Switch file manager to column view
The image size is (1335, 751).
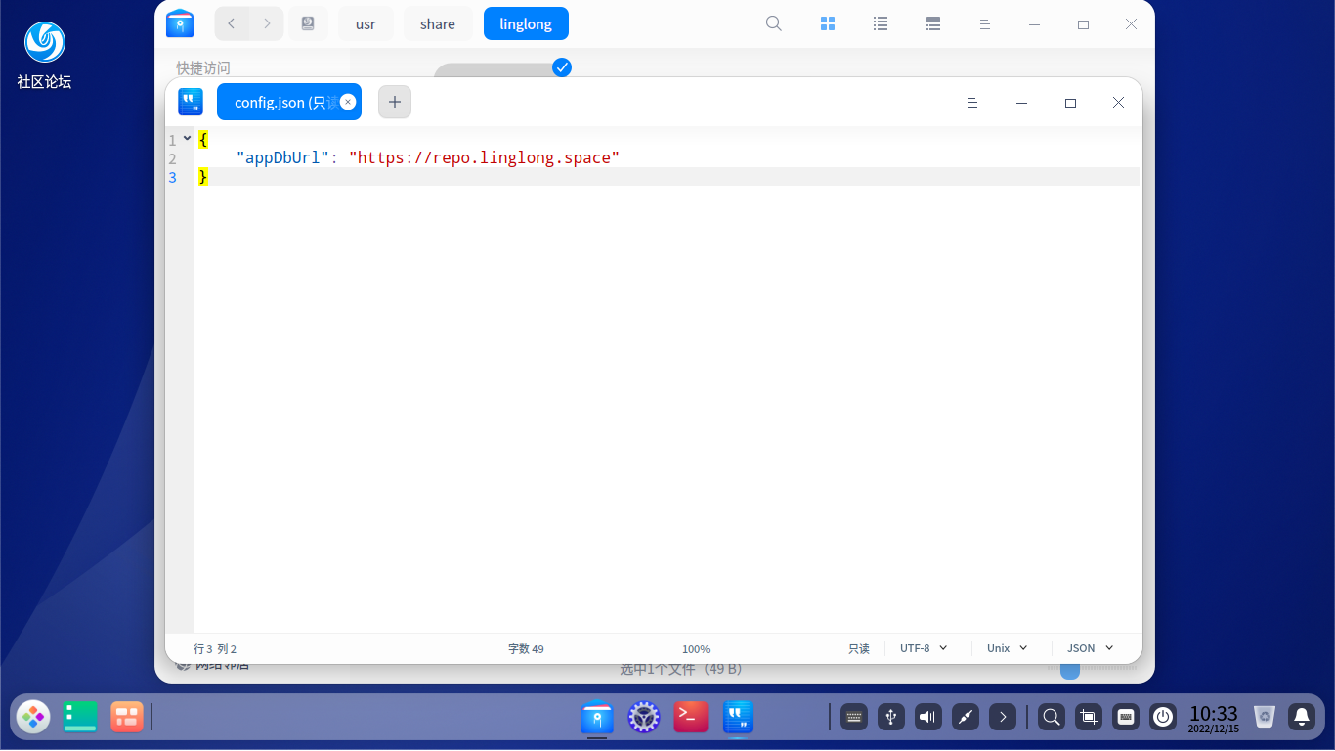coord(933,23)
